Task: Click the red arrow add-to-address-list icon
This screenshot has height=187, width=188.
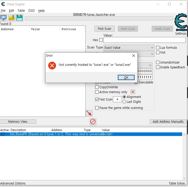Action: (x=89, y=113)
